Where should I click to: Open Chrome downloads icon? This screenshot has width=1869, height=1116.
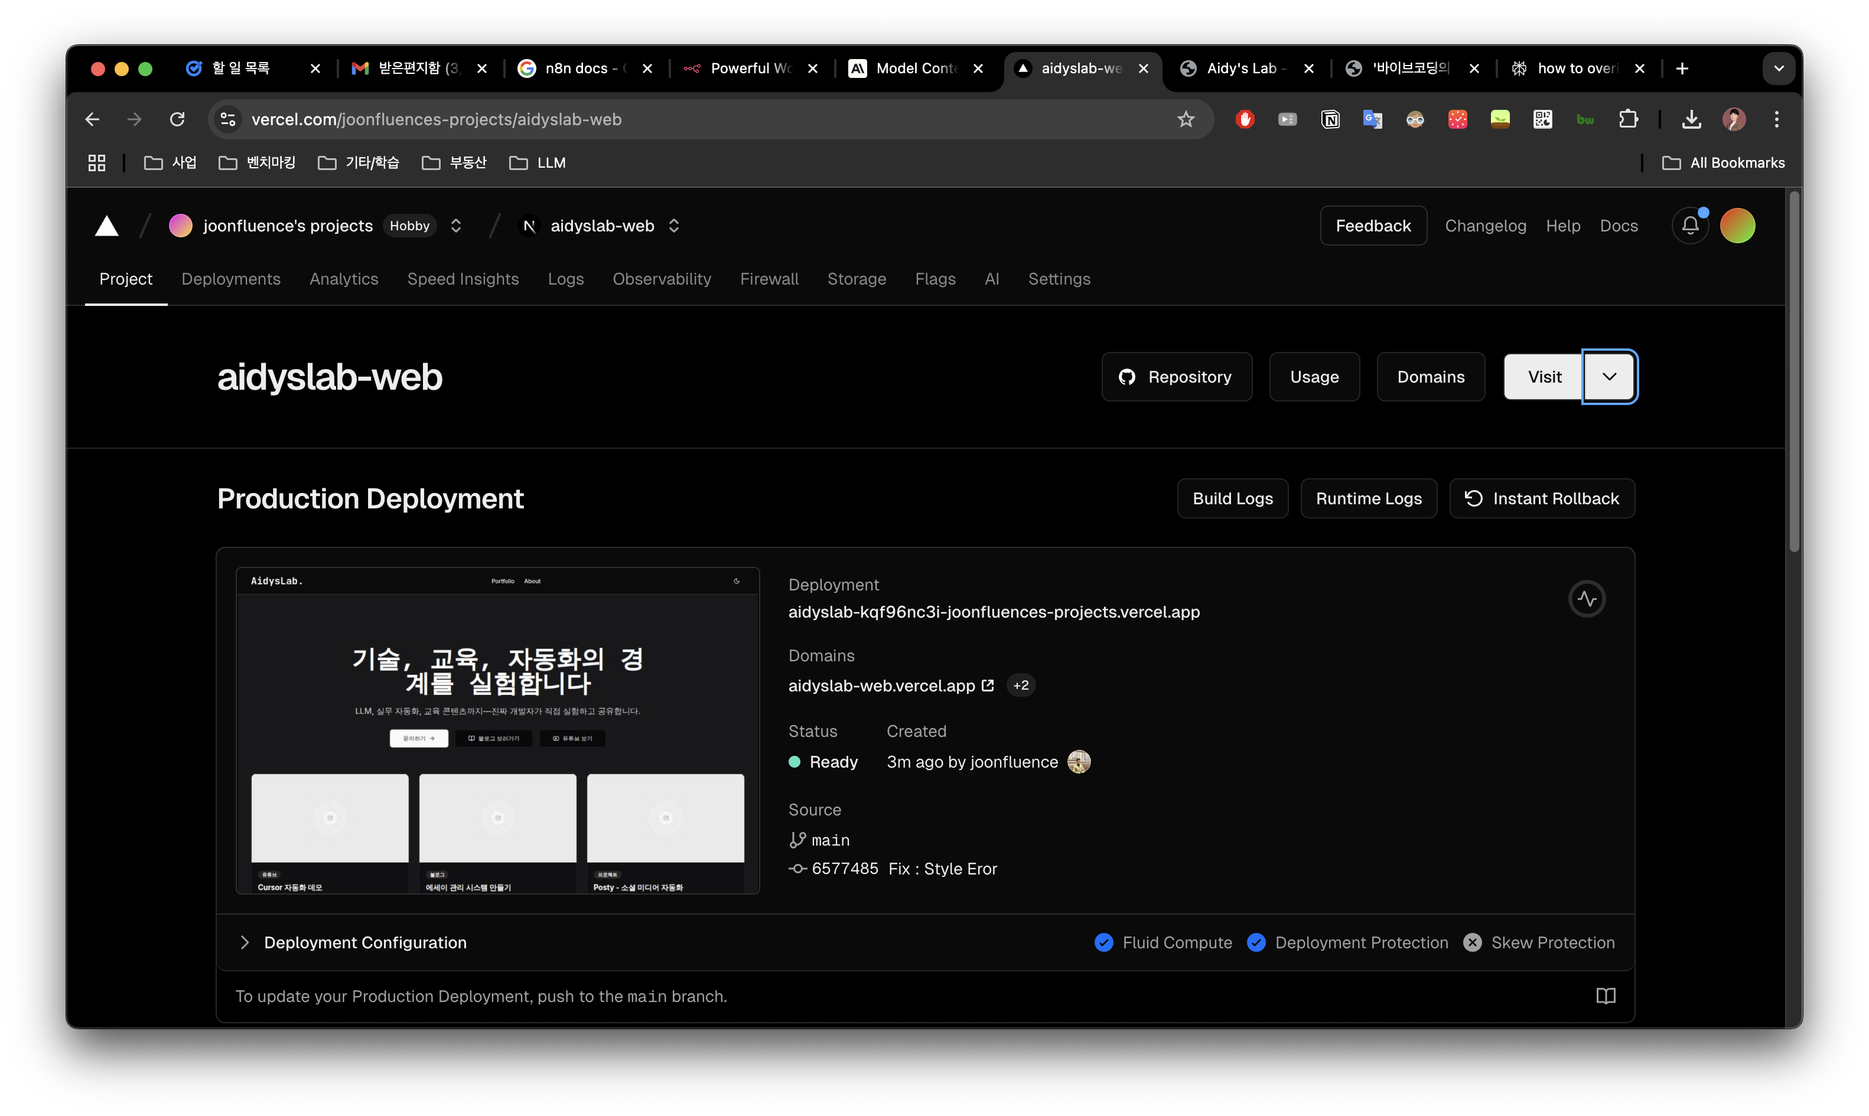coord(1692,119)
